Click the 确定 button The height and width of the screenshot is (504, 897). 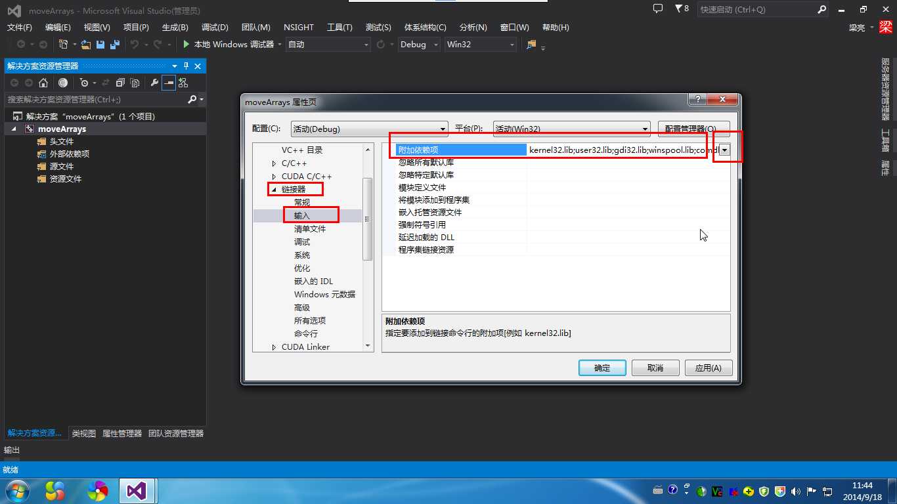[602, 368]
